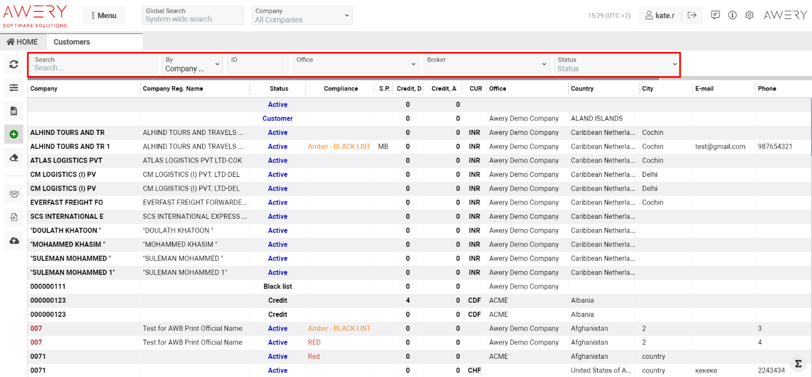Screen dimensions: 812x377
Task: Switch to the Customers tab
Action: (x=72, y=41)
